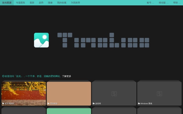
Task: Click the 拾光图源 home link
Action: (7, 3)
